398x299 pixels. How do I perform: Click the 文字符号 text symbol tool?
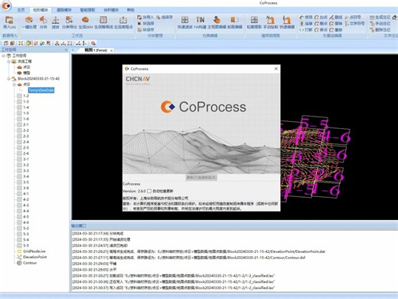[354, 24]
